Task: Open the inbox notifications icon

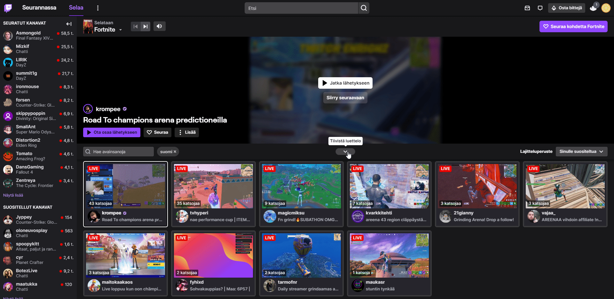Action: point(527,8)
